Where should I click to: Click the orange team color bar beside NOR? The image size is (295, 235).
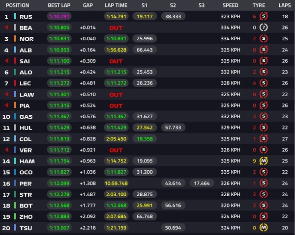[15, 39]
